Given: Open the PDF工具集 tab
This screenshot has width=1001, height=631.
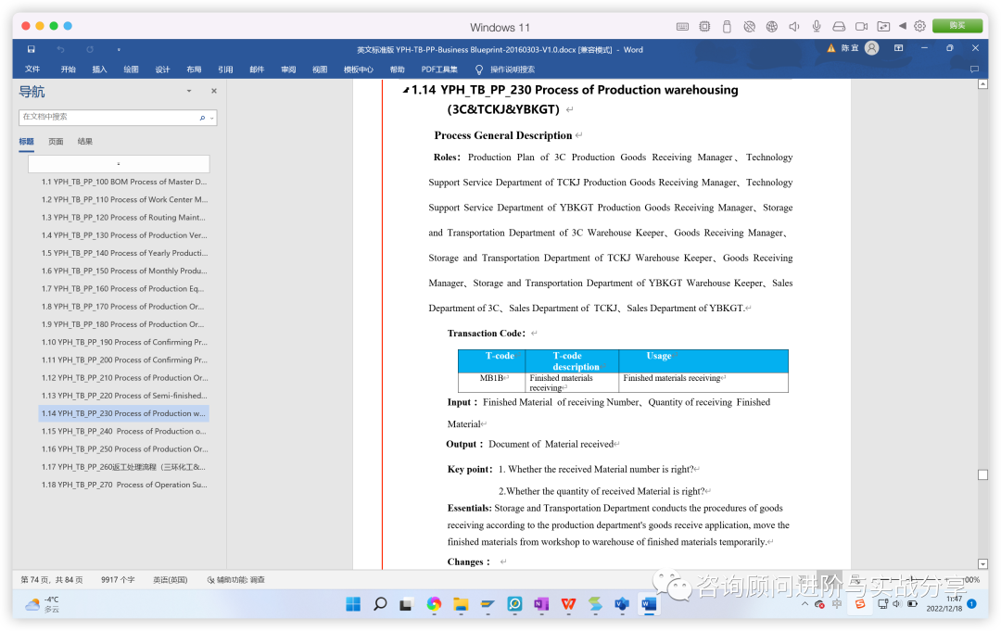Looking at the screenshot, I should tap(439, 69).
